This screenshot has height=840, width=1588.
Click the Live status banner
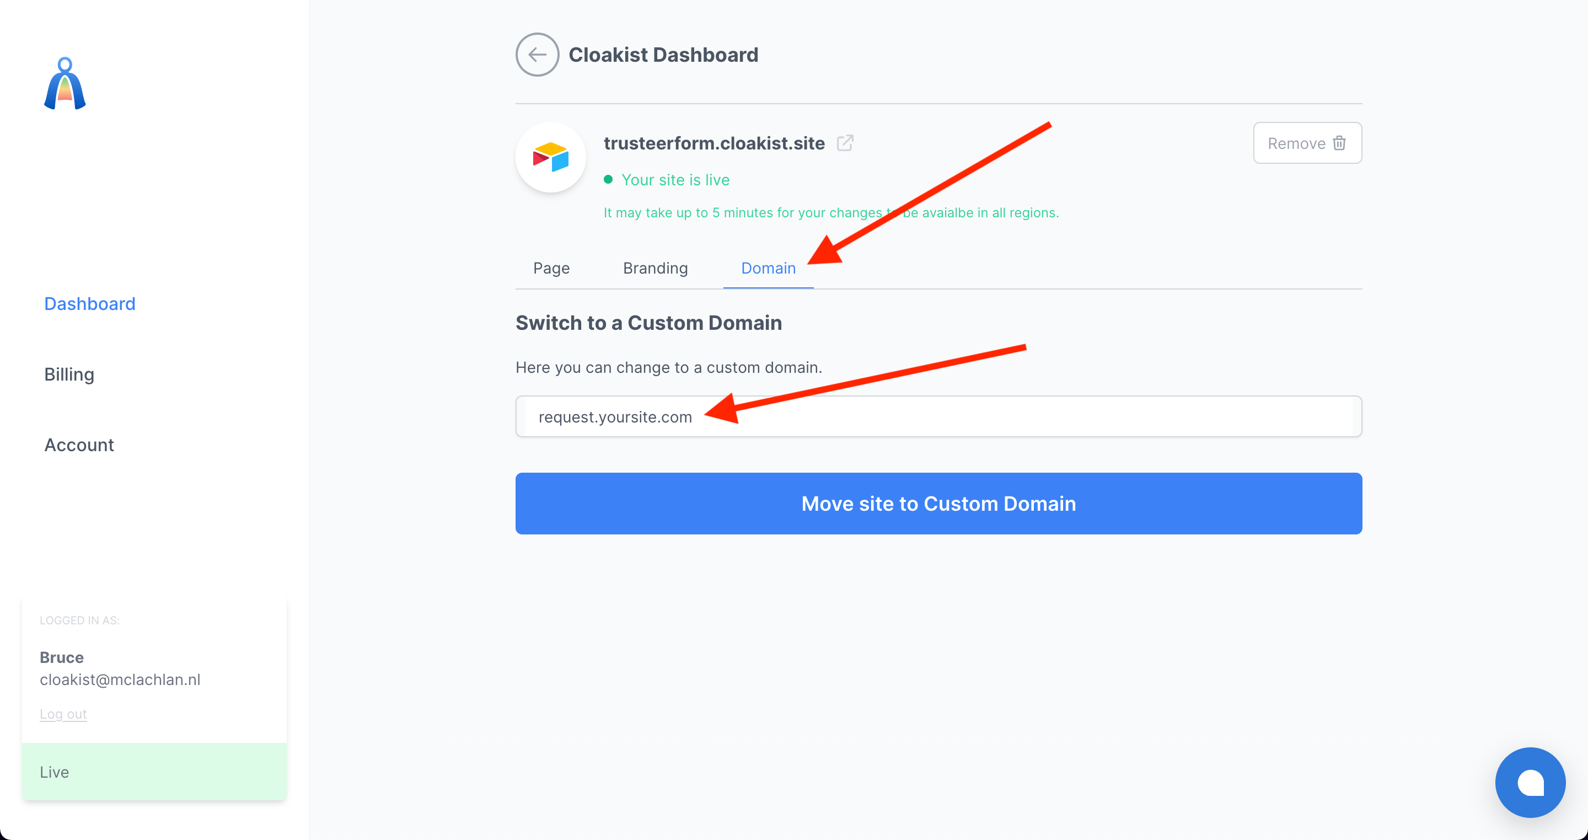tap(154, 772)
